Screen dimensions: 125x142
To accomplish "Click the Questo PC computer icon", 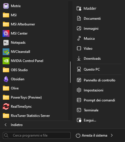I will click(79, 69).
